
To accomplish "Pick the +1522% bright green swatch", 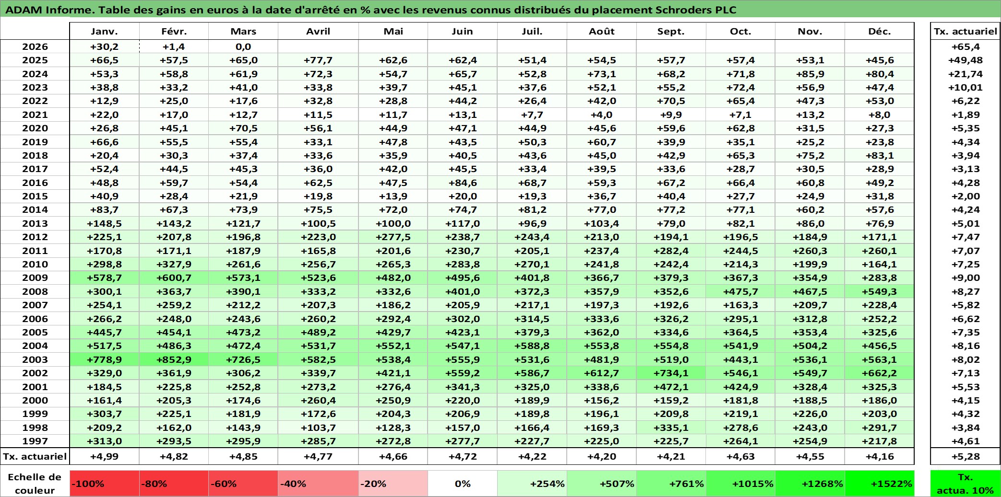I will coord(880,483).
